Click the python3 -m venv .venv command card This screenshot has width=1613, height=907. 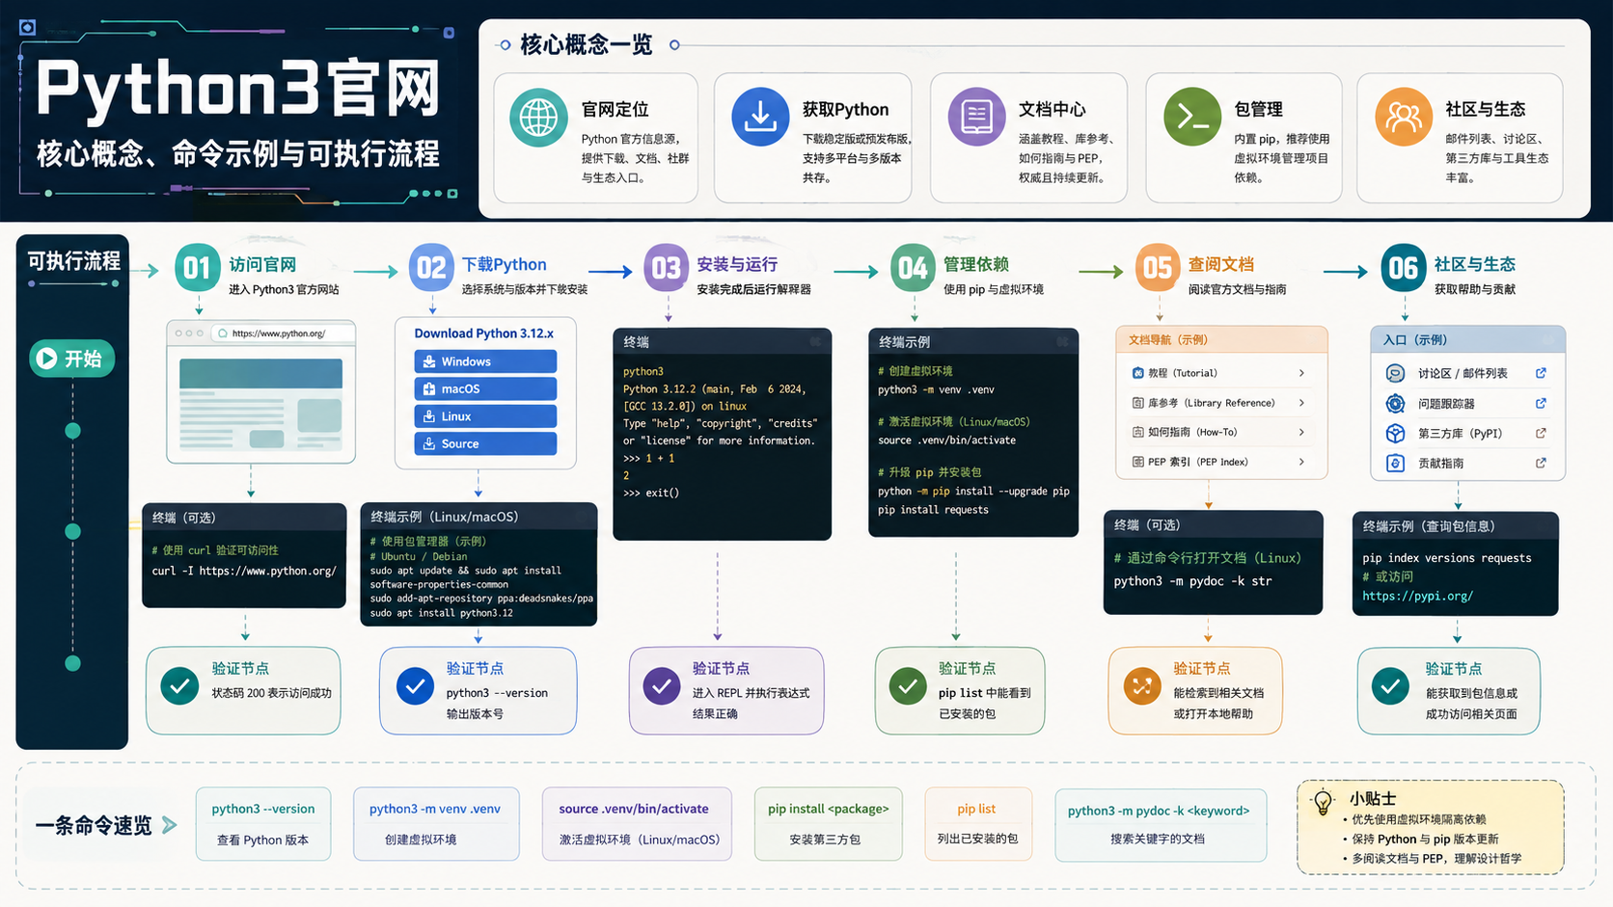436,824
